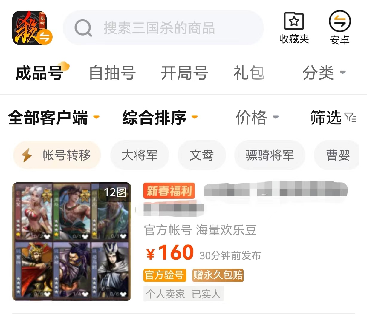Screen dimensions: 367x319
Task: Open the 综合排序 sorting dropdown
Action: click(160, 117)
